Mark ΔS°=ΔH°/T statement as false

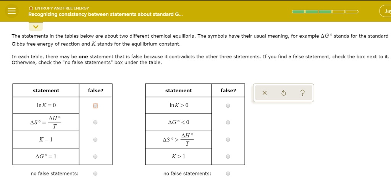tap(95, 122)
